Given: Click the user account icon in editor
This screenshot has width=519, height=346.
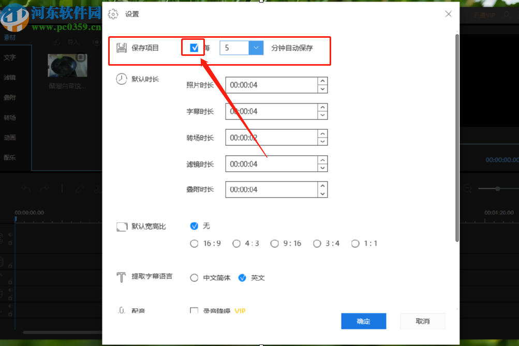Looking at the screenshot, I should point(507,15).
